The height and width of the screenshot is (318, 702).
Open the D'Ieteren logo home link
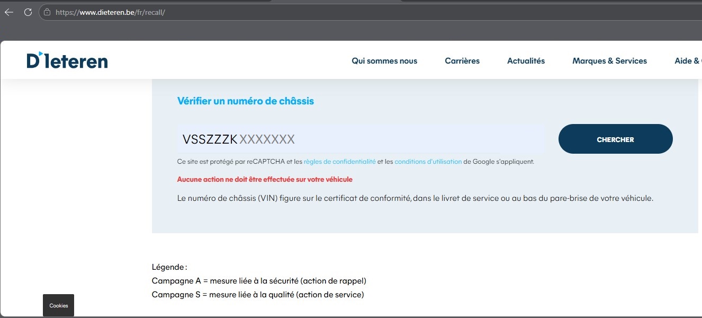point(67,60)
